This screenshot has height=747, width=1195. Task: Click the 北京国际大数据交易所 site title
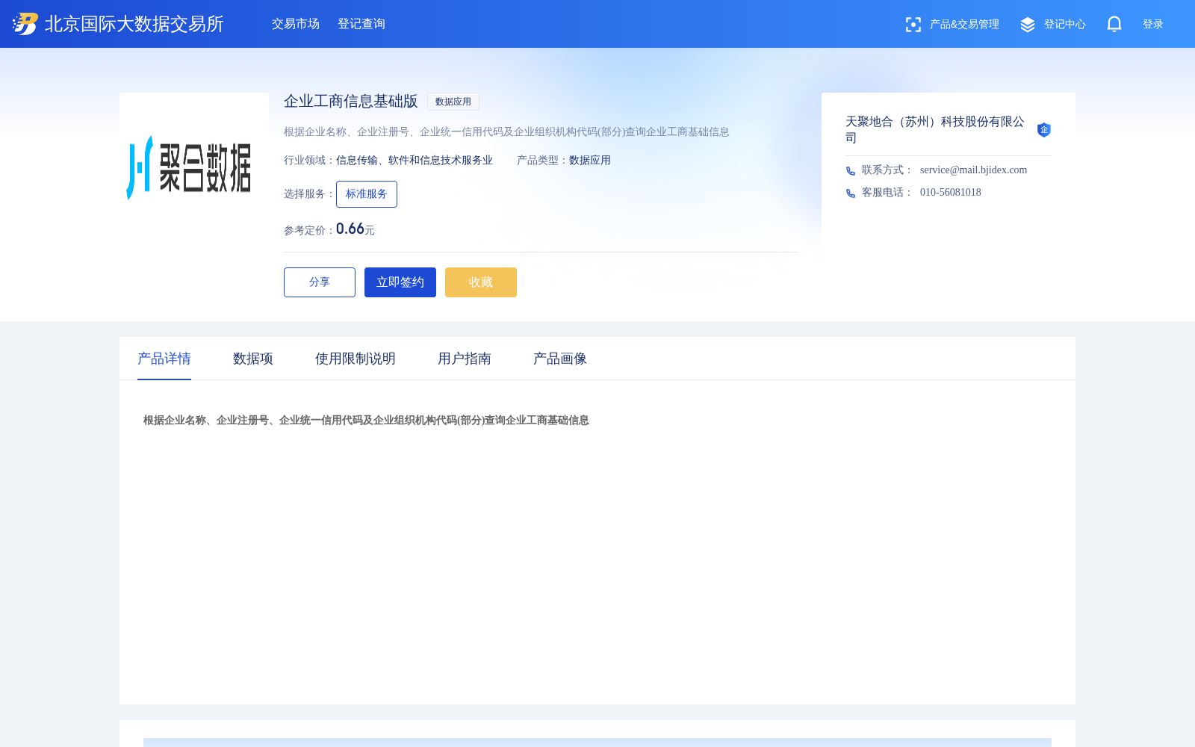pos(134,24)
